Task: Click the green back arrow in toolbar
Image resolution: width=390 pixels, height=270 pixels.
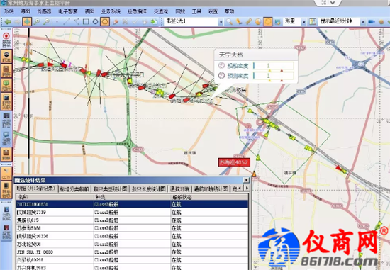Action: pyautogui.click(x=8, y=22)
